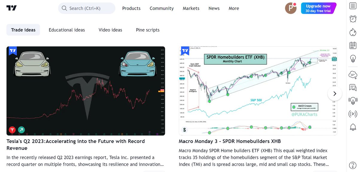Open Help center question mark icon
This screenshot has height=172, width=359.
(353, 165)
